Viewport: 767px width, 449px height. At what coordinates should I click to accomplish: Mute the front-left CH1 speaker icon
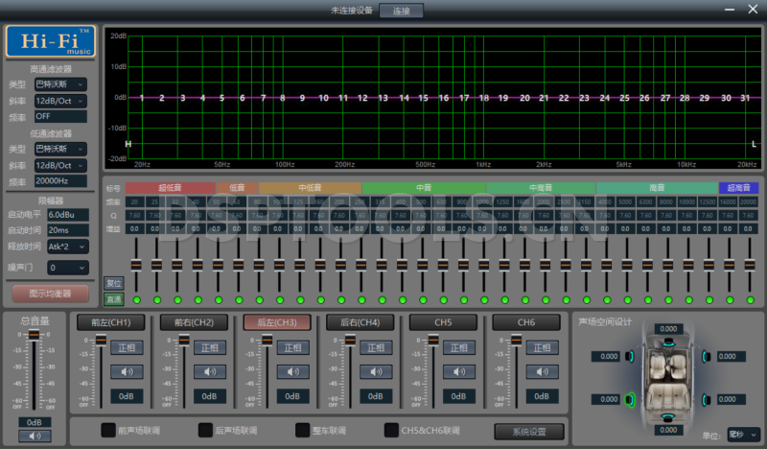pyautogui.click(x=127, y=371)
